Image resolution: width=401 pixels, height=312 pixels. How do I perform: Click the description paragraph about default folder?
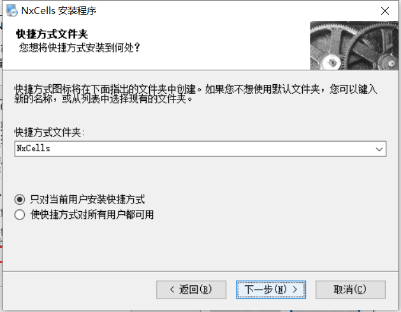tap(196, 94)
